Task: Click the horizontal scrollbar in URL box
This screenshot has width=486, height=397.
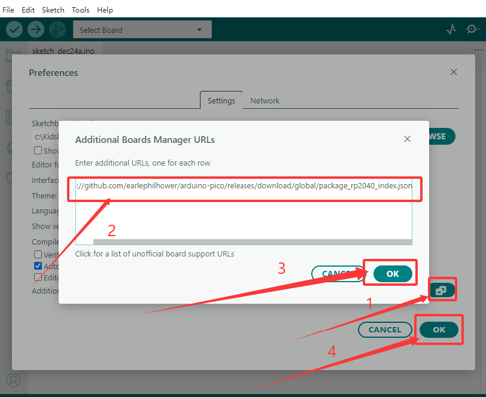Action: 253,242
